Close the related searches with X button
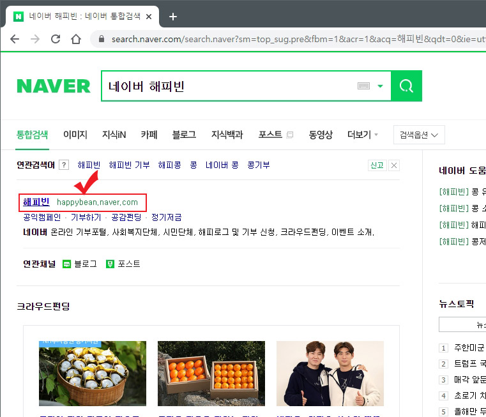The width and height of the screenshot is (486, 417). click(394, 165)
